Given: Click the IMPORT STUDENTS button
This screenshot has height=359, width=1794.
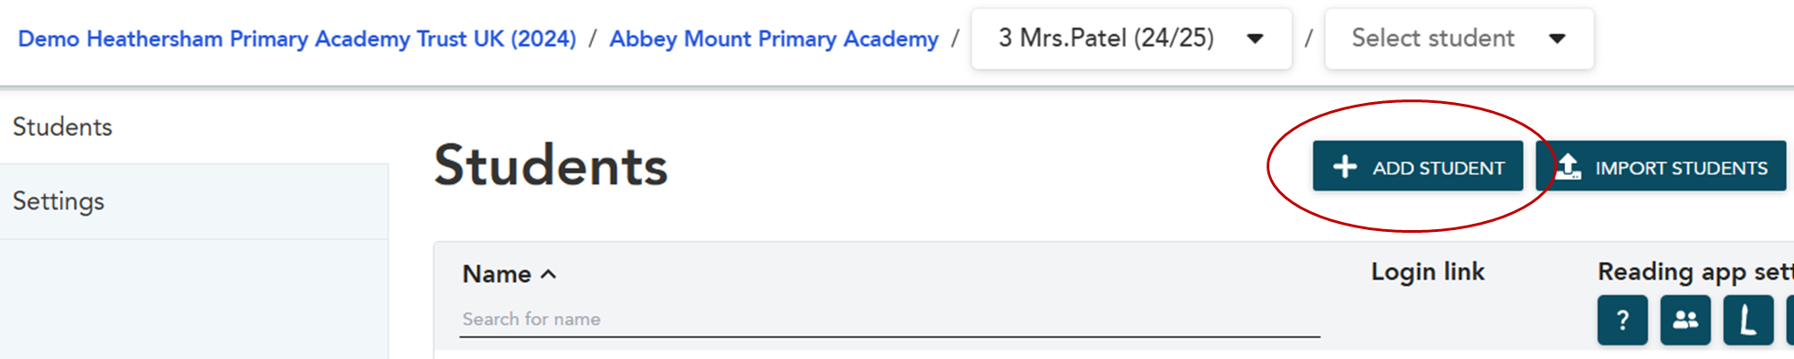Looking at the screenshot, I should tap(1661, 167).
